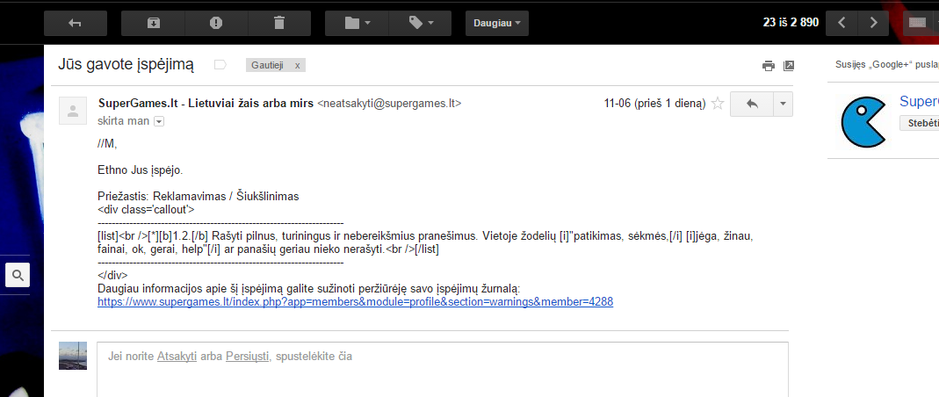Open email in a new window
Viewport: 939px width, 397px height.
[789, 66]
